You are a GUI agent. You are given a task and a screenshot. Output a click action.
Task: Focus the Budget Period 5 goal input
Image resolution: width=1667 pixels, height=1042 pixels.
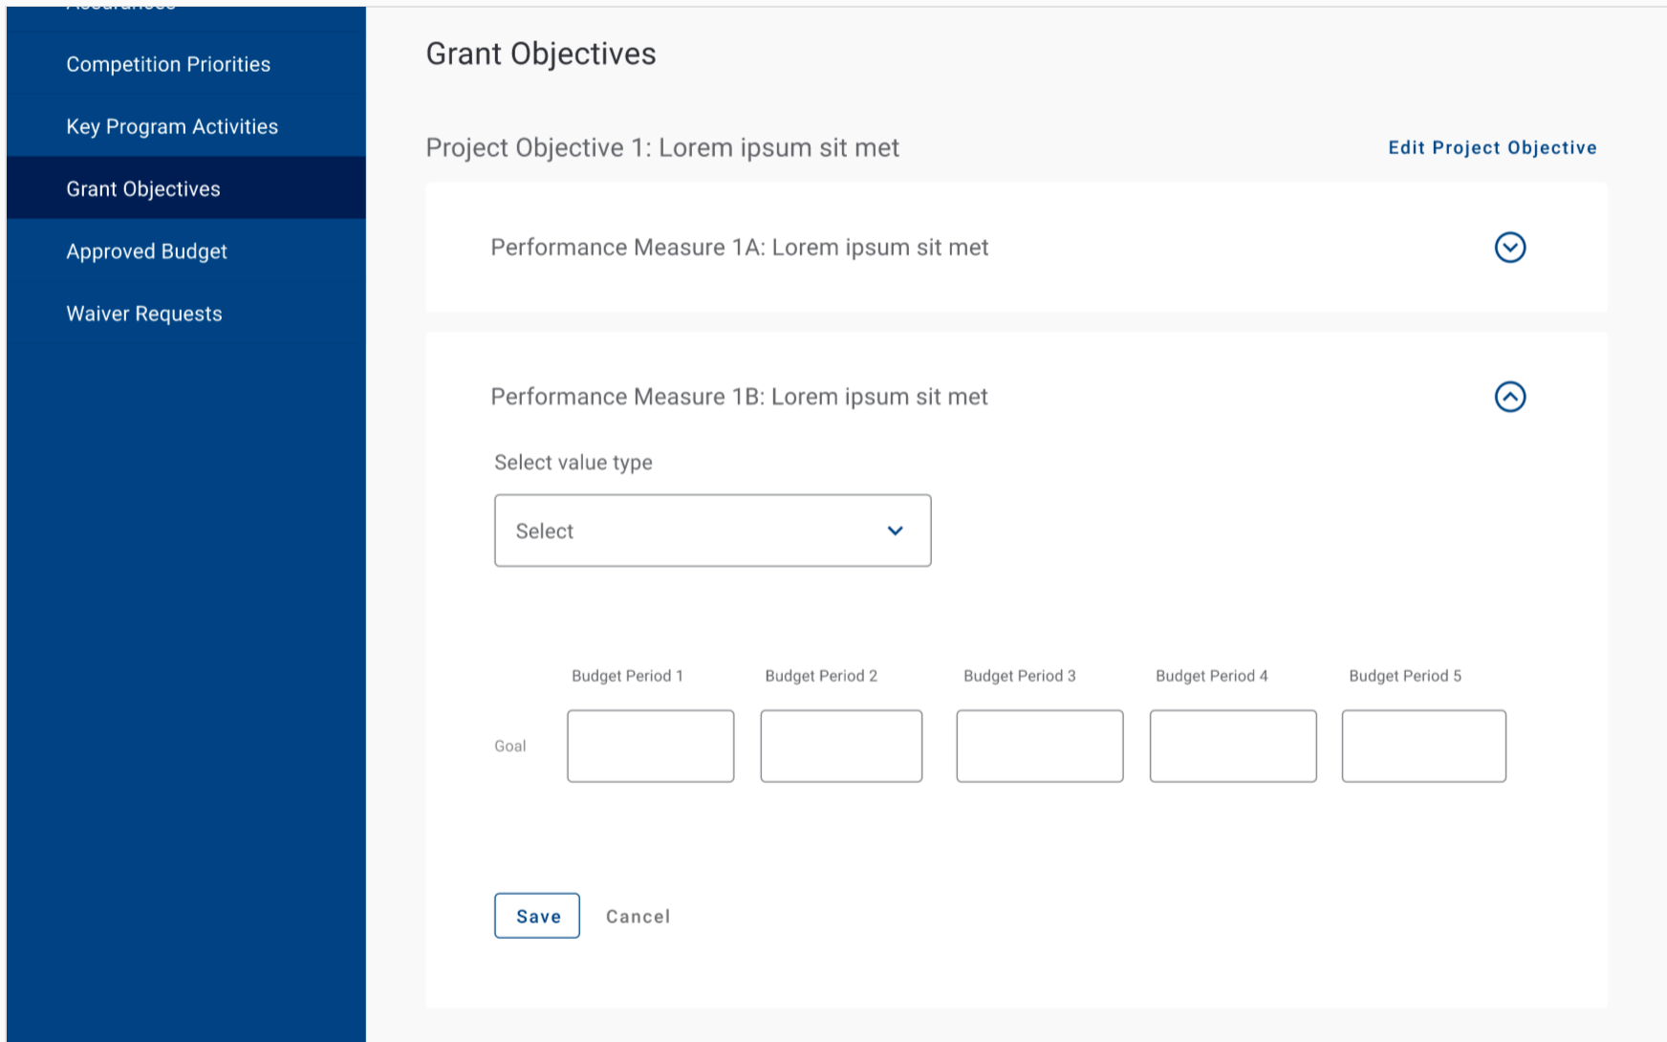click(1423, 746)
